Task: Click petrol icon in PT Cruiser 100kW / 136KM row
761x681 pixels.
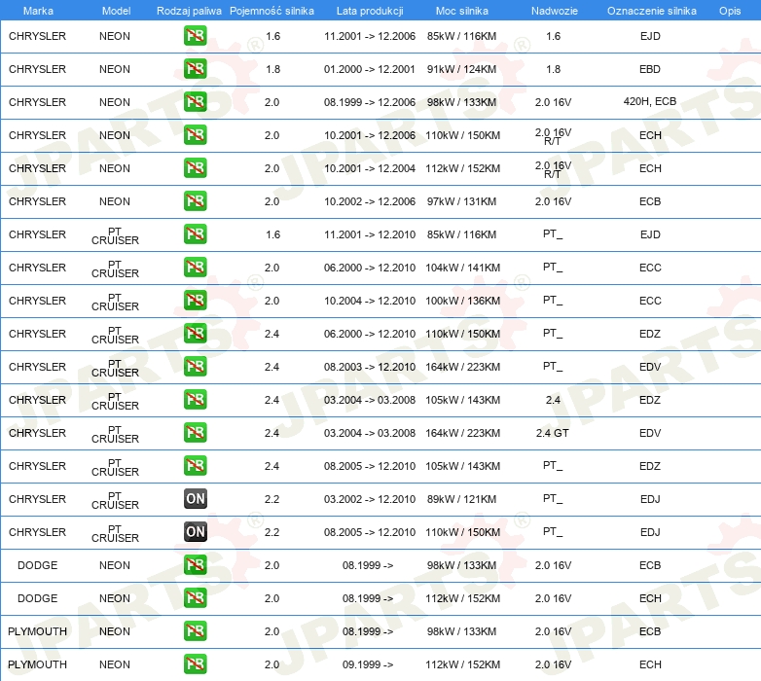Action: [195, 301]
